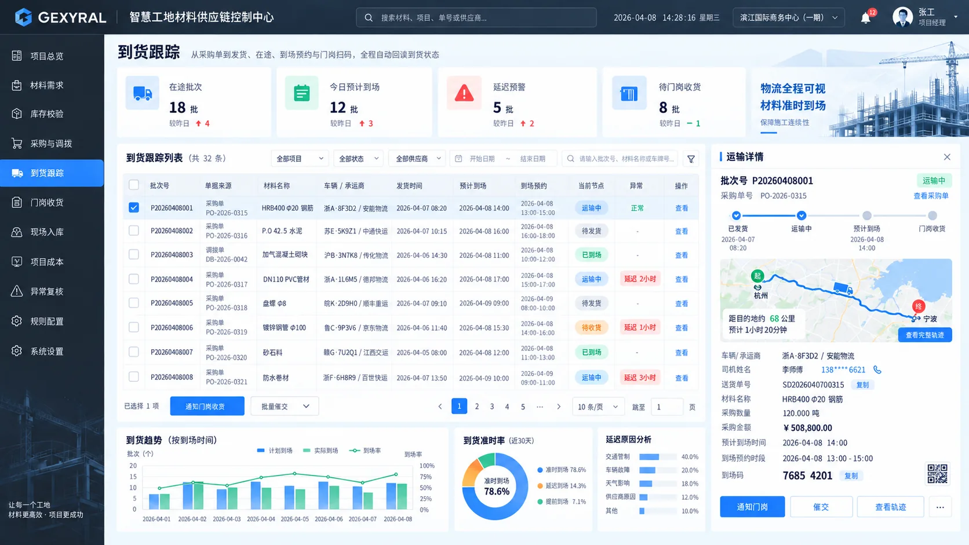Click the 门岗收货 progress step node
This screenshot has height=545, width=969.
[x=932, y=215]
